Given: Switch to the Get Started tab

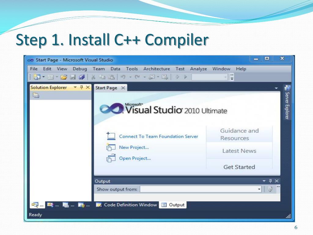Looking at the screenshot, I should (239, 167).
